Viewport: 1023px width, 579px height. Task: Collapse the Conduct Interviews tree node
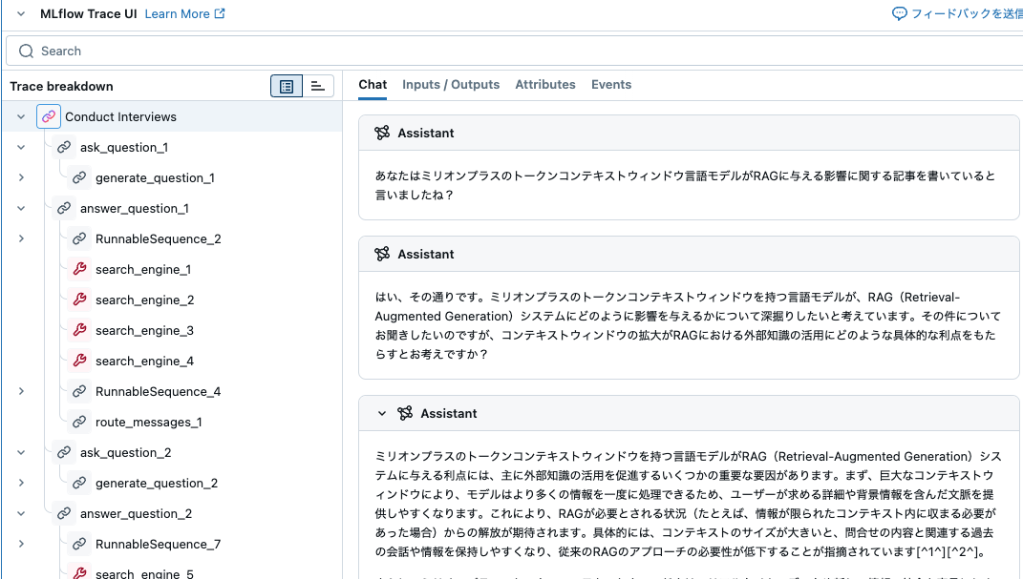click(19, 116)
